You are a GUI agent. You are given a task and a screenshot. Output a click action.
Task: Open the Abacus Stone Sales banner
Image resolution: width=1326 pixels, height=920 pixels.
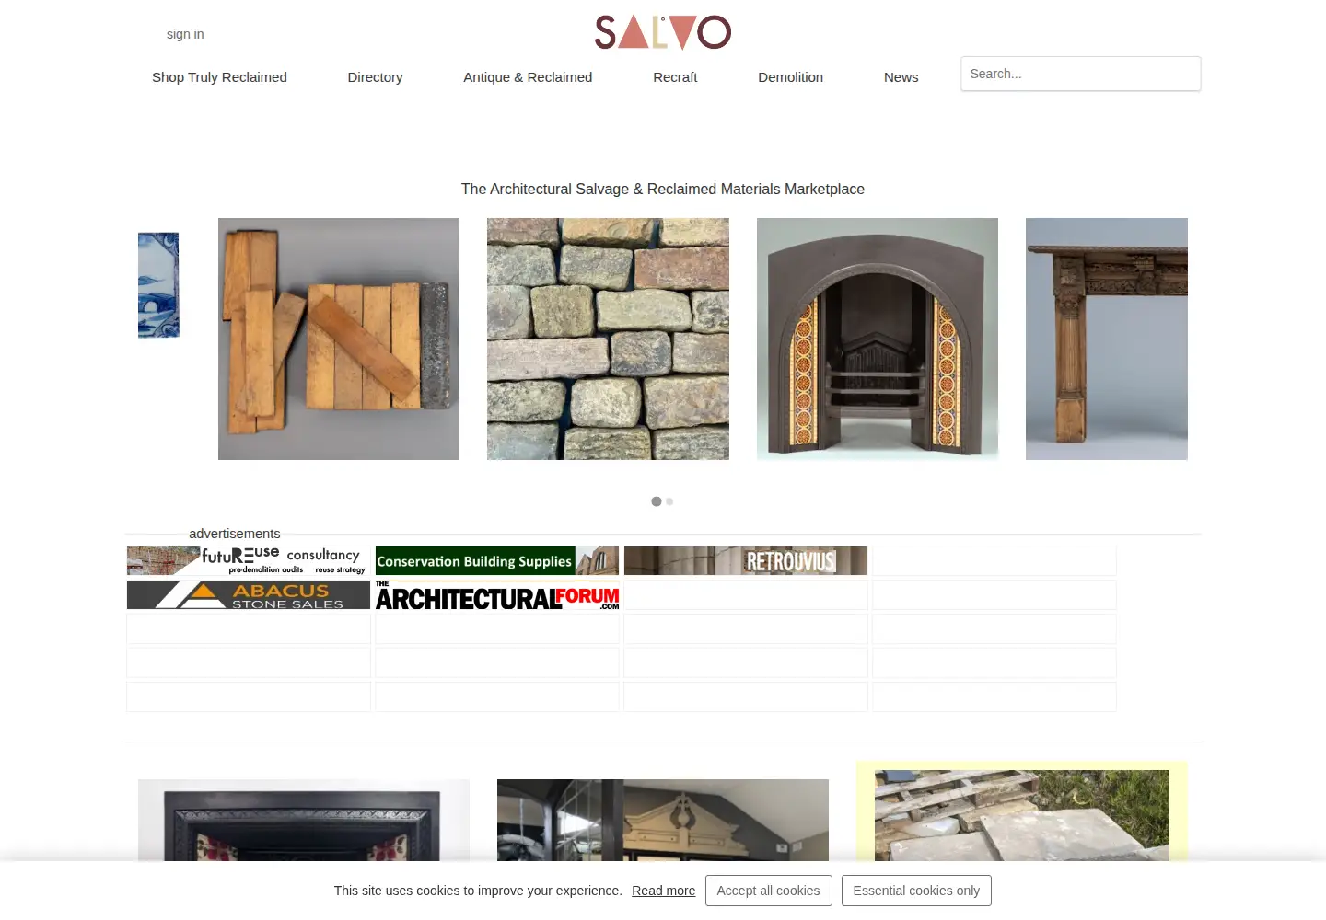[249, 594]
